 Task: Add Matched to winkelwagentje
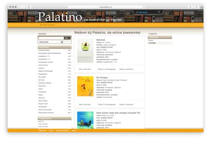(x=107, y=69)
